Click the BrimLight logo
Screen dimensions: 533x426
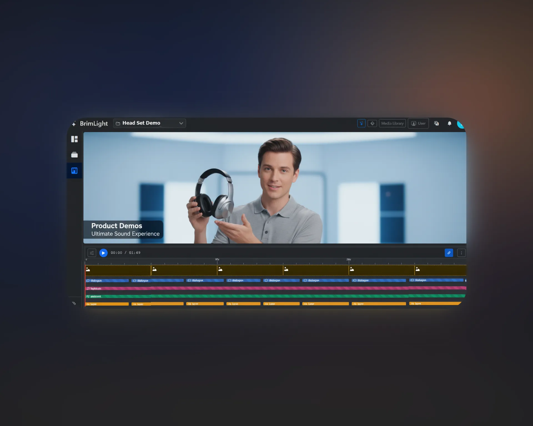pyautogui.click(x=94, y=123)
